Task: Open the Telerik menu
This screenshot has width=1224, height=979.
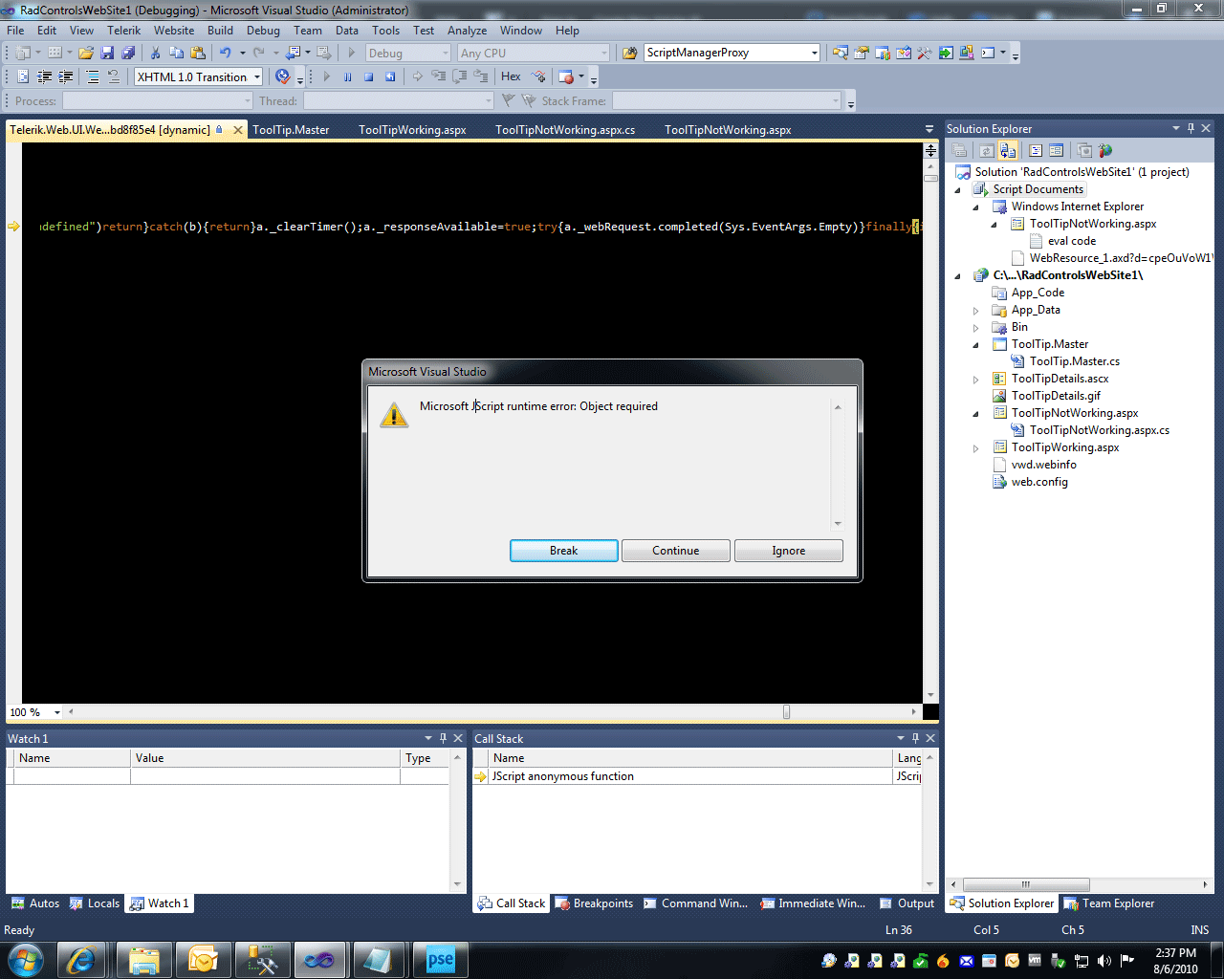Action: (x=123, y=31)
